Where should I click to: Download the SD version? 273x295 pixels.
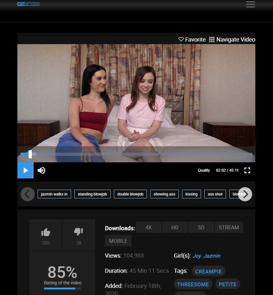(201, 227)
